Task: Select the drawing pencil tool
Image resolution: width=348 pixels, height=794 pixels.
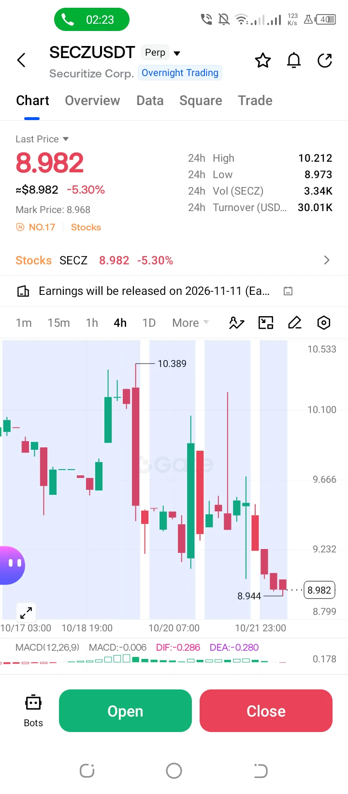Action: [295, 323]
